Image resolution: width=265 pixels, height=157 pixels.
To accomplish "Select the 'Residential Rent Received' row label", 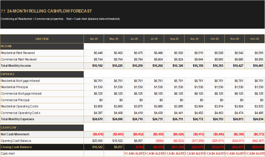I will coord(42,53).
